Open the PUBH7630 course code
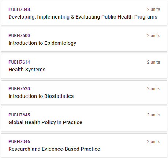 point(19,89)
